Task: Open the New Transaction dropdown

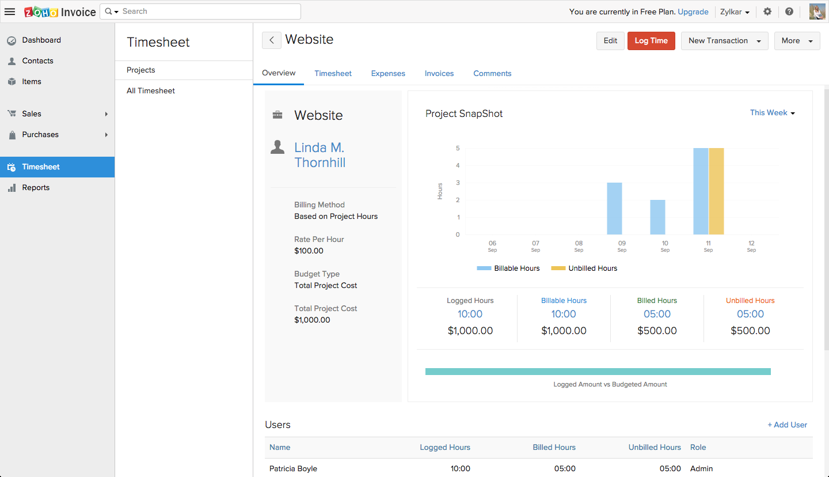Action: coord(724,41)
